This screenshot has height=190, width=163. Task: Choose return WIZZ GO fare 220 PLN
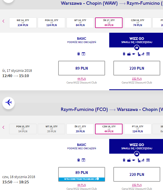click(x=137, y=174)
